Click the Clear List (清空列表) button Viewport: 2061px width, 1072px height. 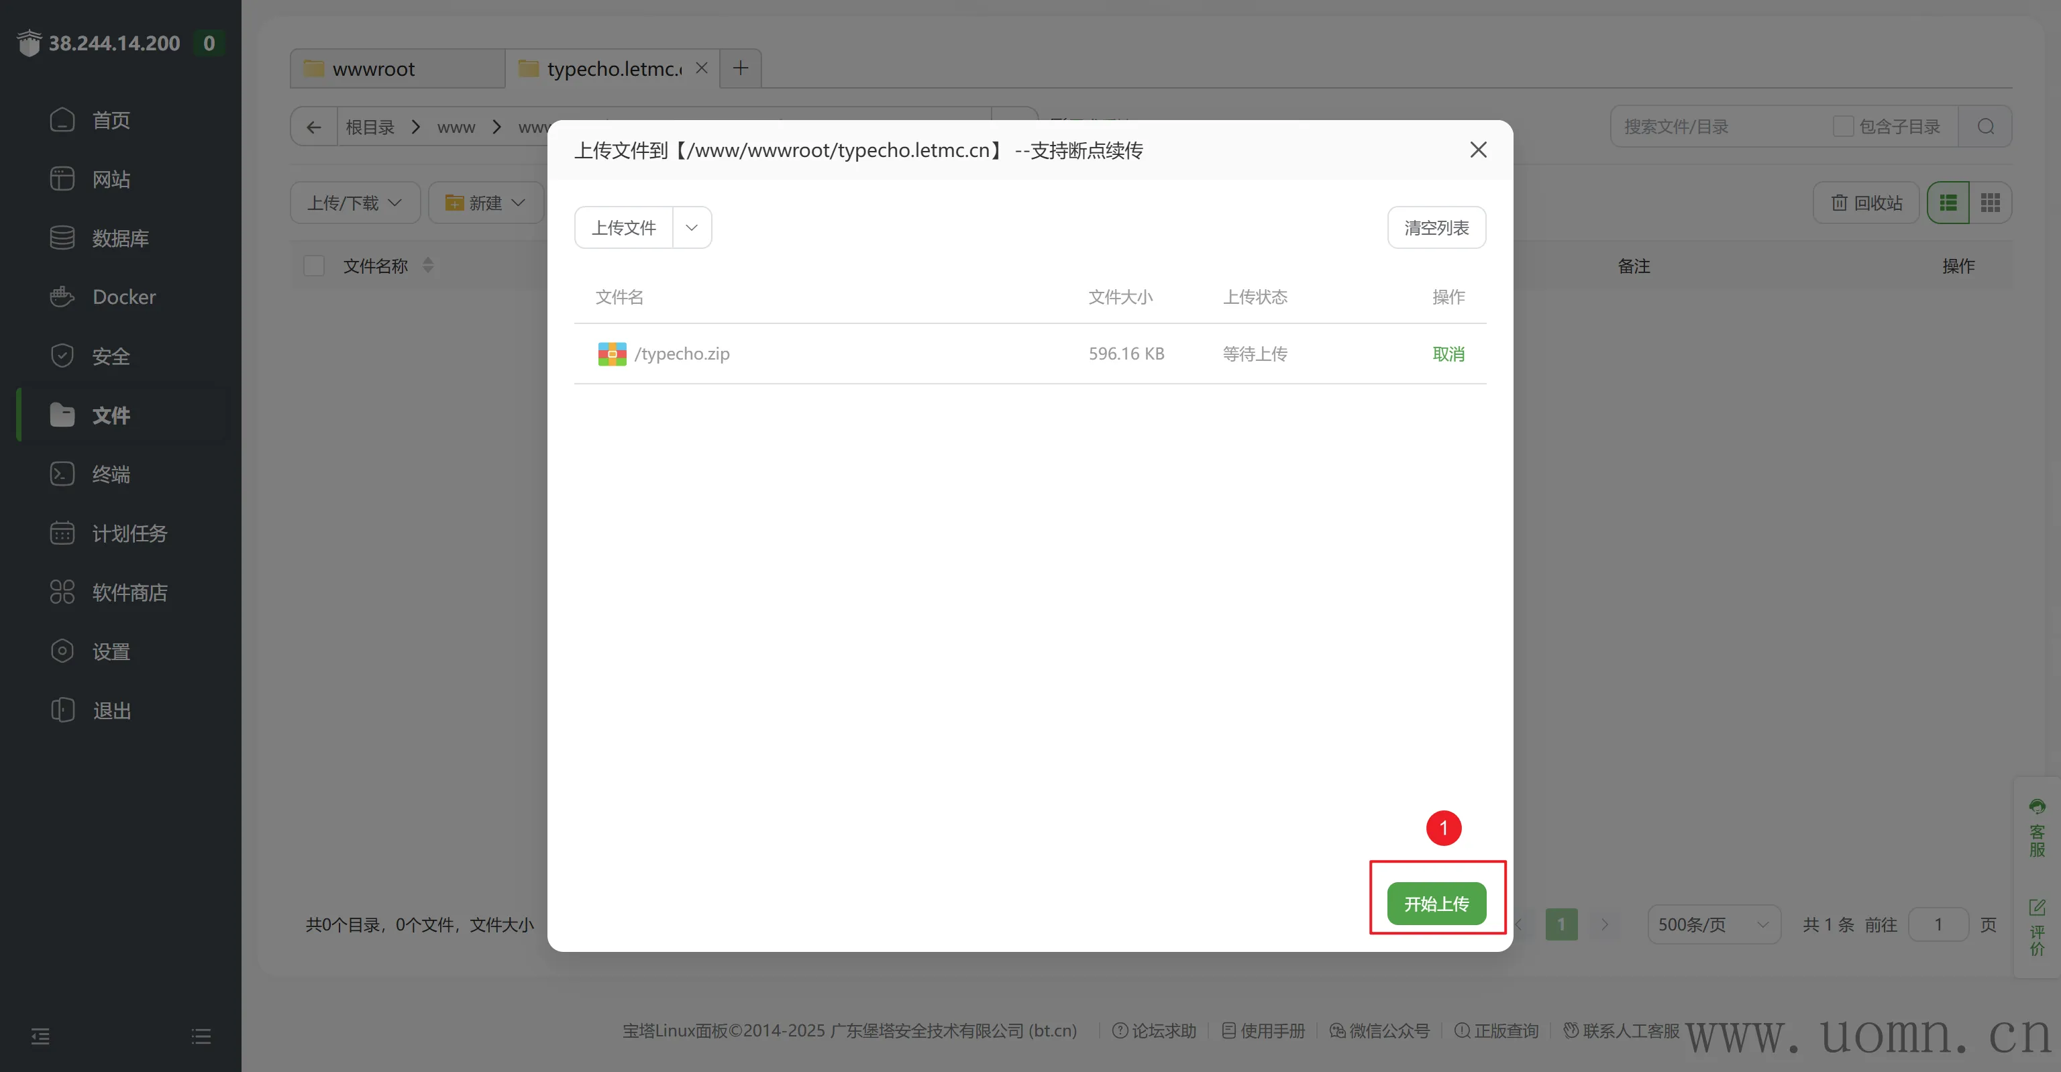1436,228
